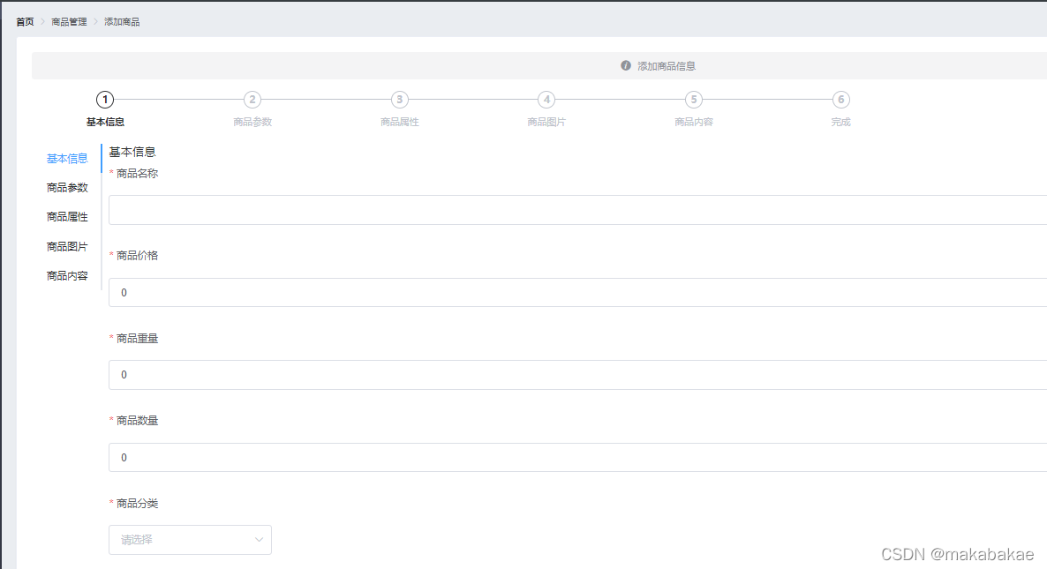Viewport: 1047px width, 569px height.
Task: Select step 1 circle icon
Action: 105,100
